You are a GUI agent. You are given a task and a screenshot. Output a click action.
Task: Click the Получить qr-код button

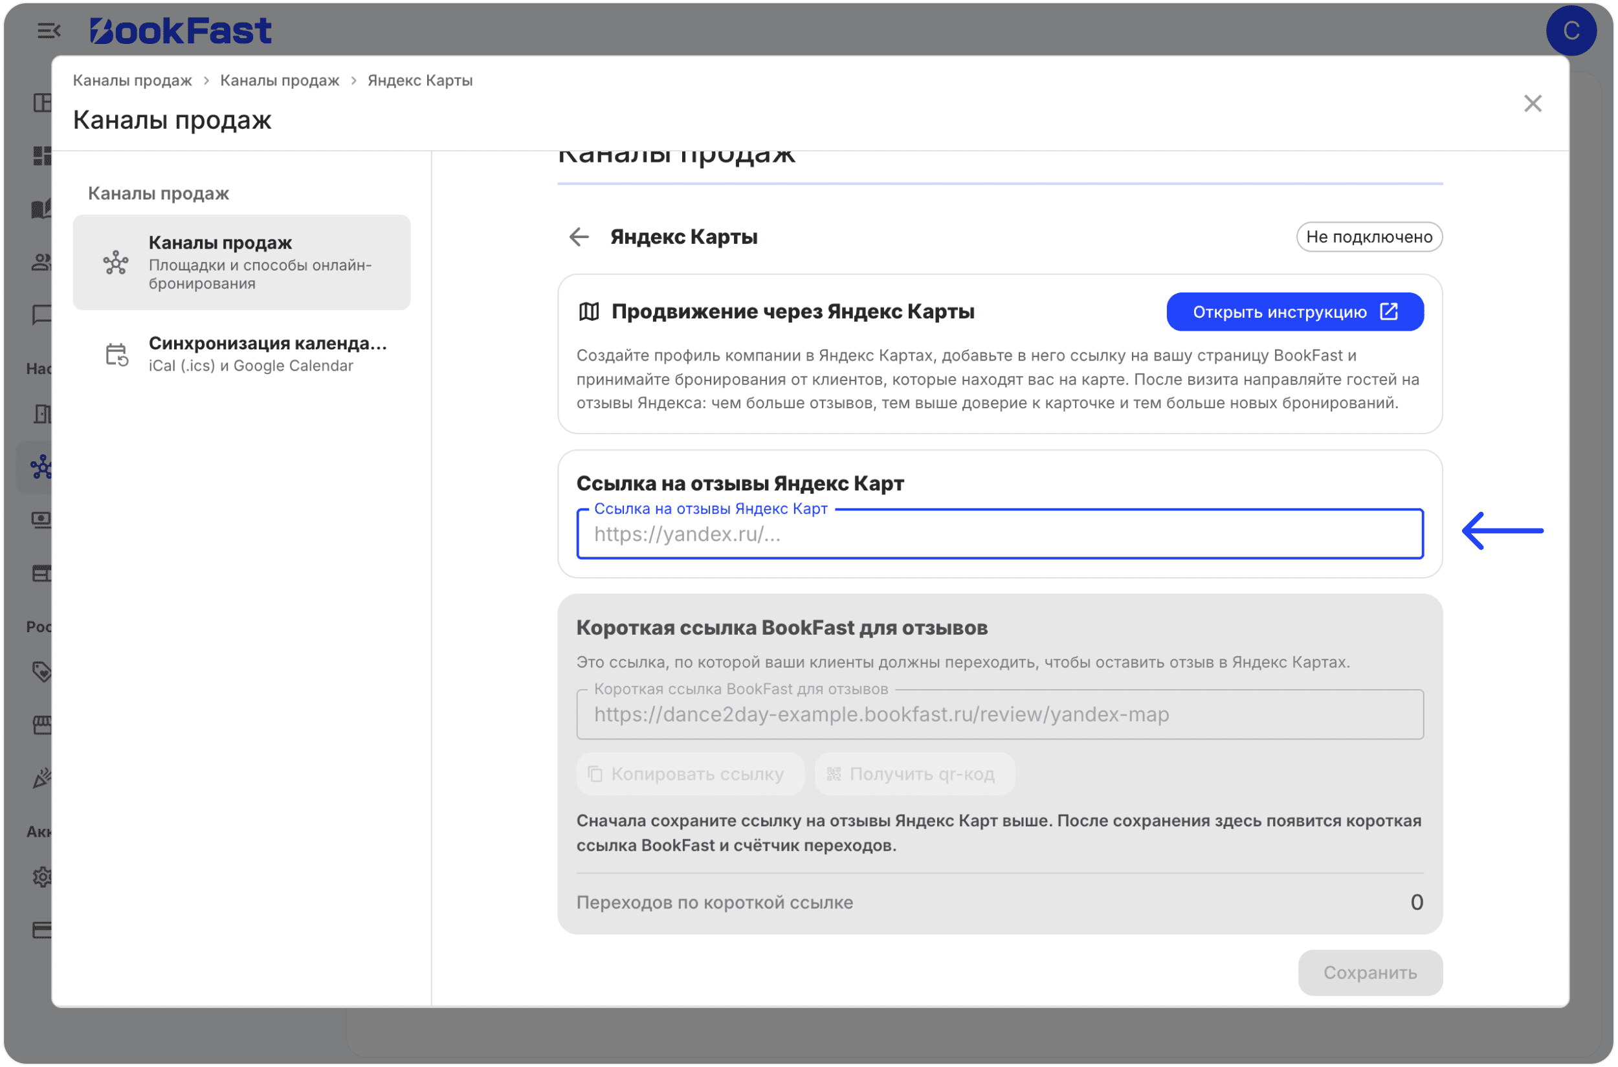coord(914,774)
